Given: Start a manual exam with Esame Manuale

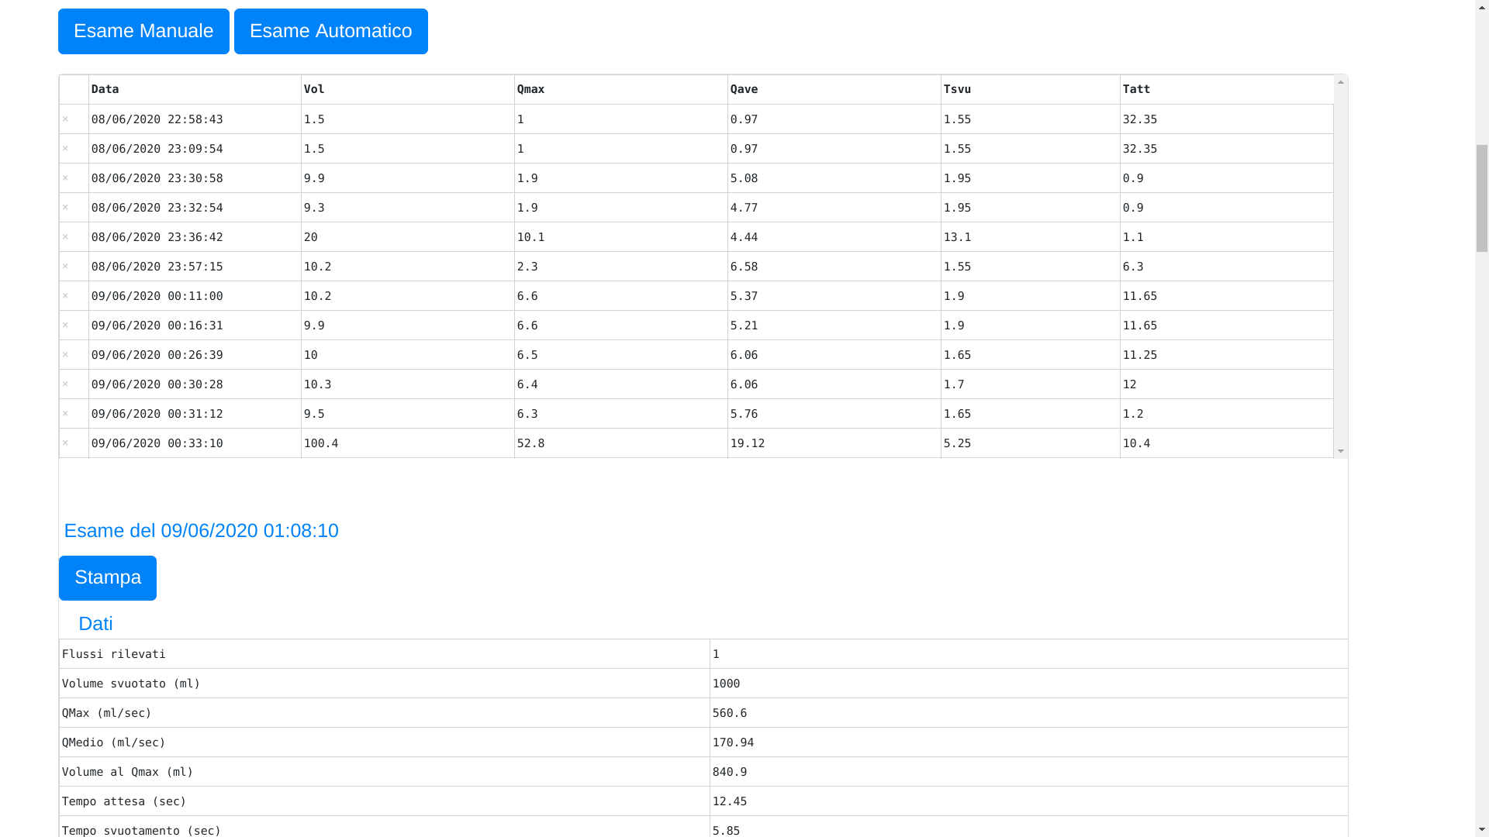Looking at the screenshot, I should [143, 31].
